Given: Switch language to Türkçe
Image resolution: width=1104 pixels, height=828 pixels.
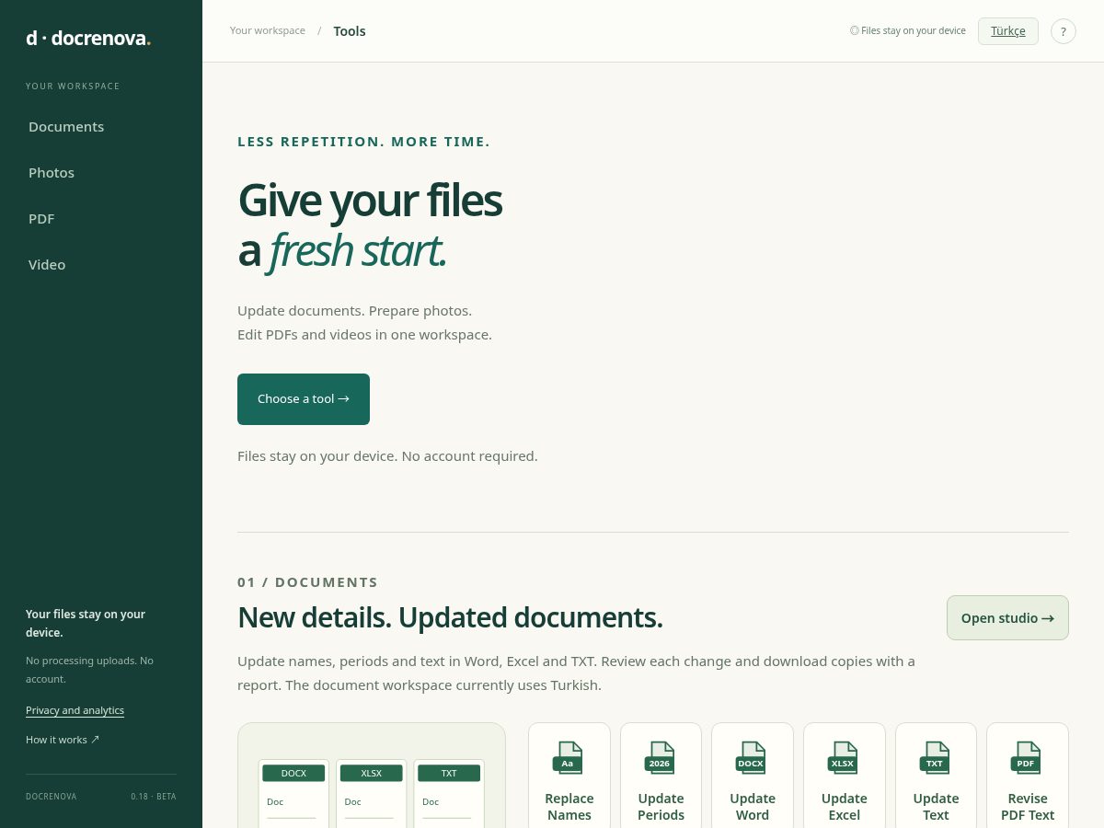Looking at the screenshot, I should click(x=1008, y=31).
